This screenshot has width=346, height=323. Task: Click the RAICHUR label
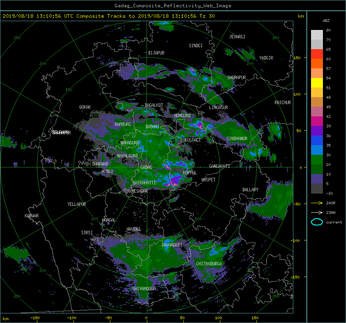pos(283,103)
